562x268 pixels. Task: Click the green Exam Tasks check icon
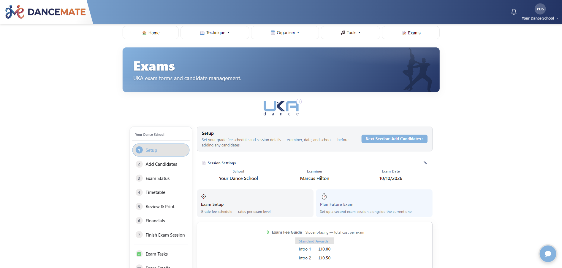pyautogui.click(x=139, y=254)
